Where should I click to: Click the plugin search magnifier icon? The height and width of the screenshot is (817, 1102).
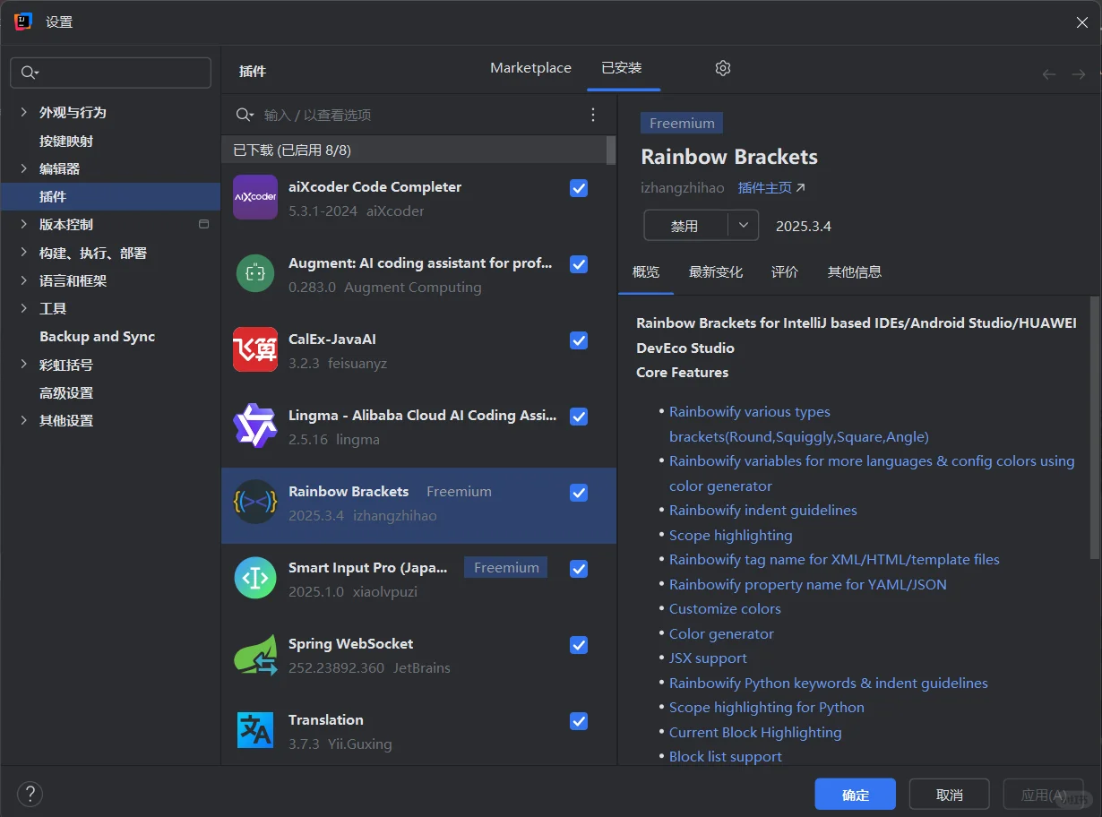point(244,115)
